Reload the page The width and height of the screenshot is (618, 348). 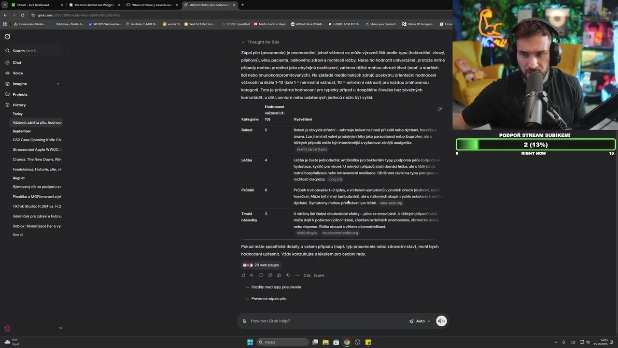[22, 15]
